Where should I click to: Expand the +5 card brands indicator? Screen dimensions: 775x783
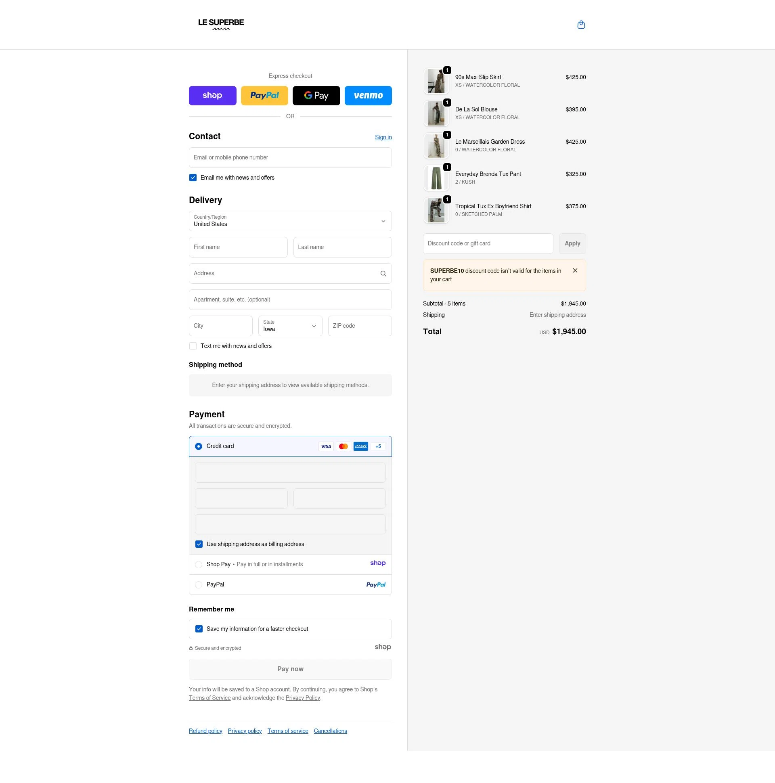378,446
